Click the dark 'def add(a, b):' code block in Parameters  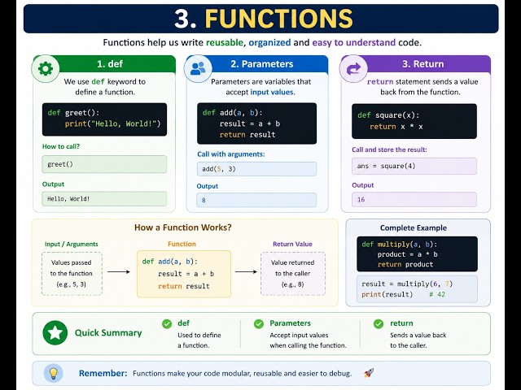pyautogui.click(x=257, y=123)
